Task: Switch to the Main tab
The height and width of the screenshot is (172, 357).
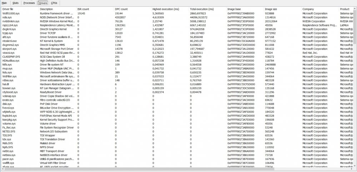Action: click(x=4, y=3)
